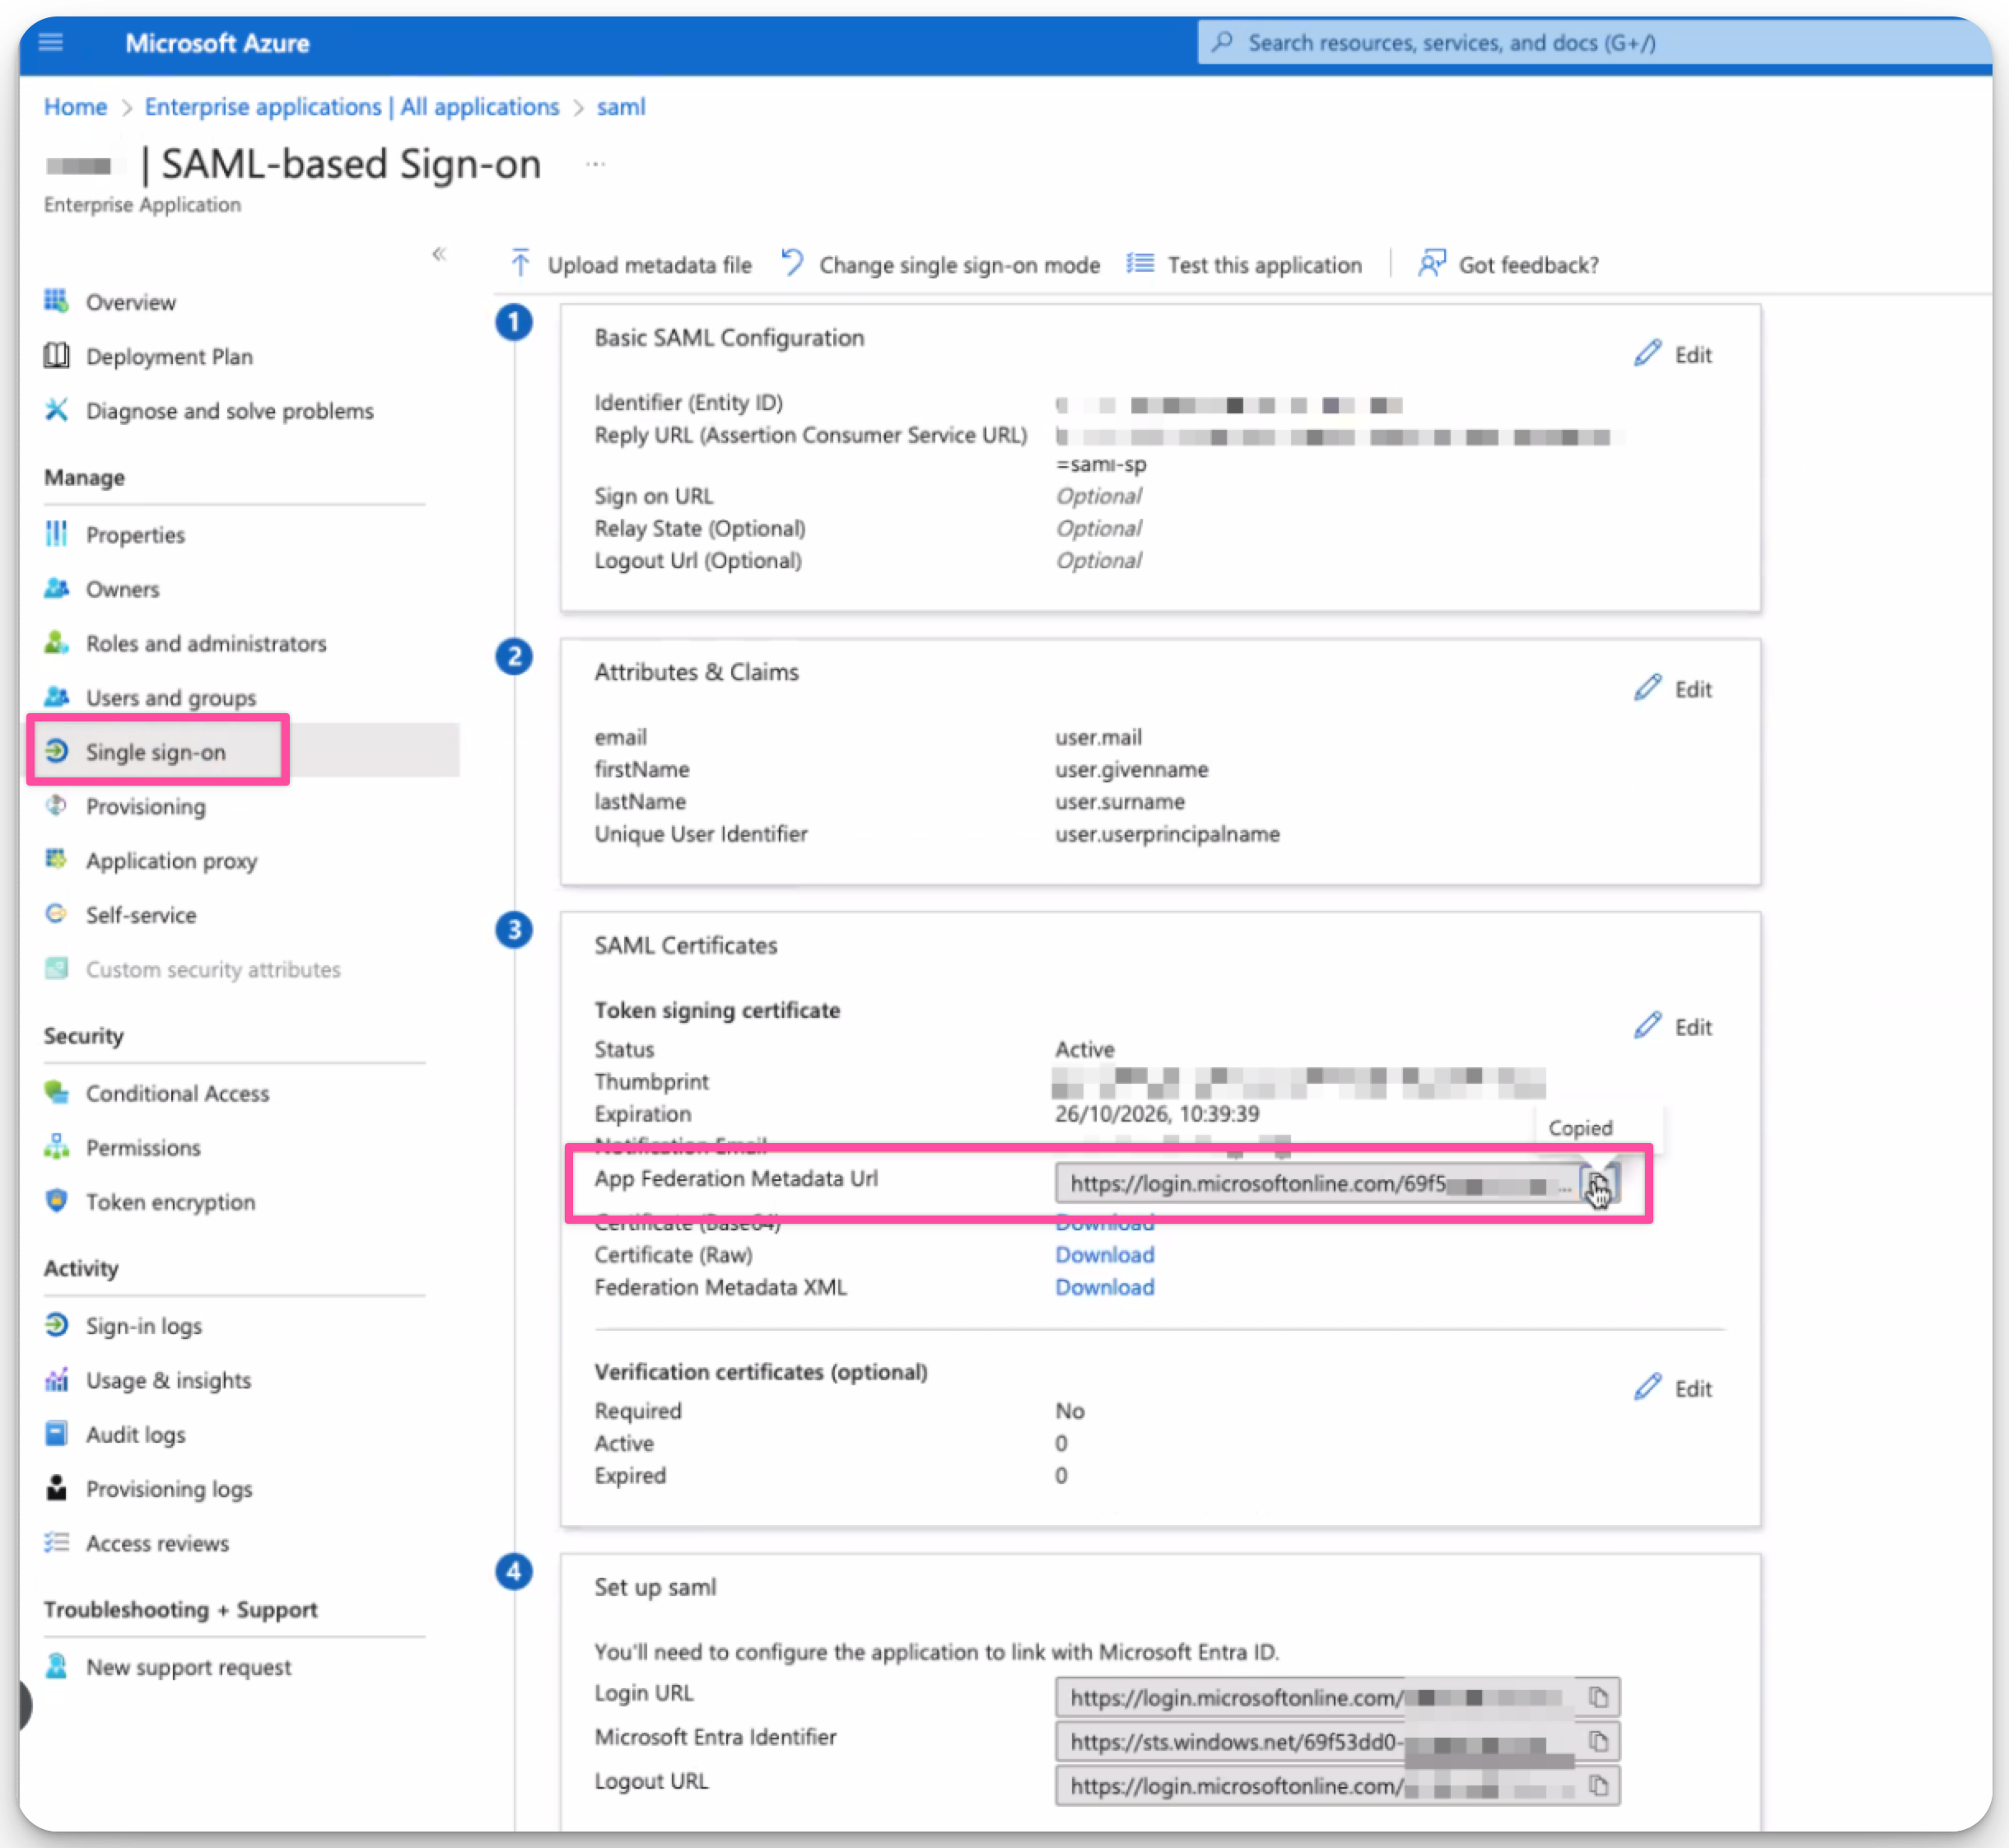Click the Test this application list icon
Image resolution: width=2009 pixels, height=1848 pixels.
[1140, 263]
